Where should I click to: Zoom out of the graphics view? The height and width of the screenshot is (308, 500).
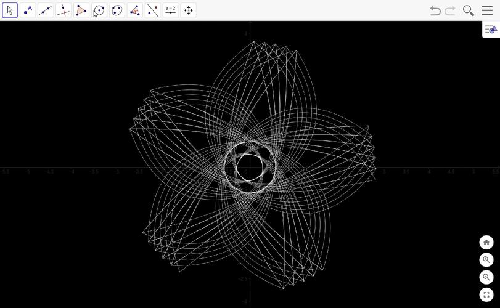coord(486,277)
